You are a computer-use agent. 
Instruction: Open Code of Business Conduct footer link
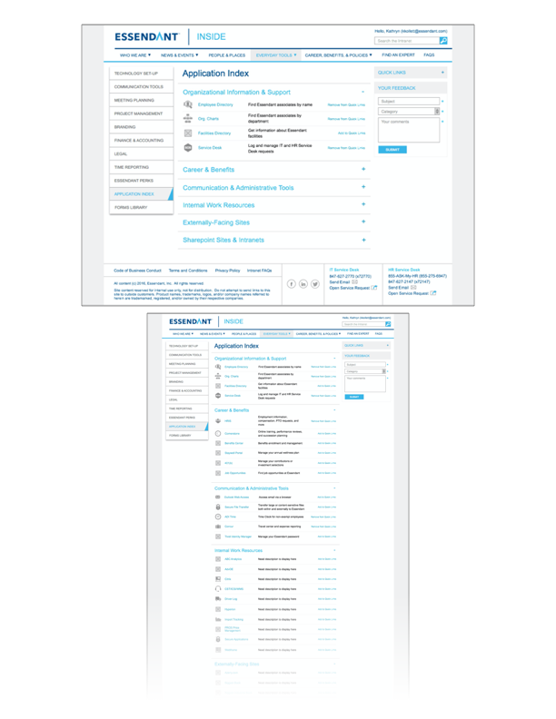[x=137, y=271]
